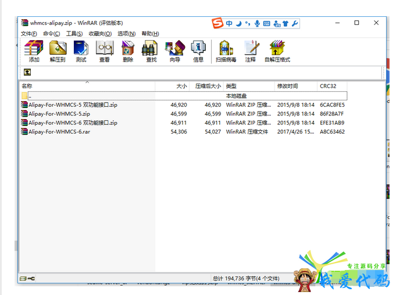This screenshot has width=400, height=295.
Task: Click the Sogou microphone voice input icon
Action: (x=257, y=23)
